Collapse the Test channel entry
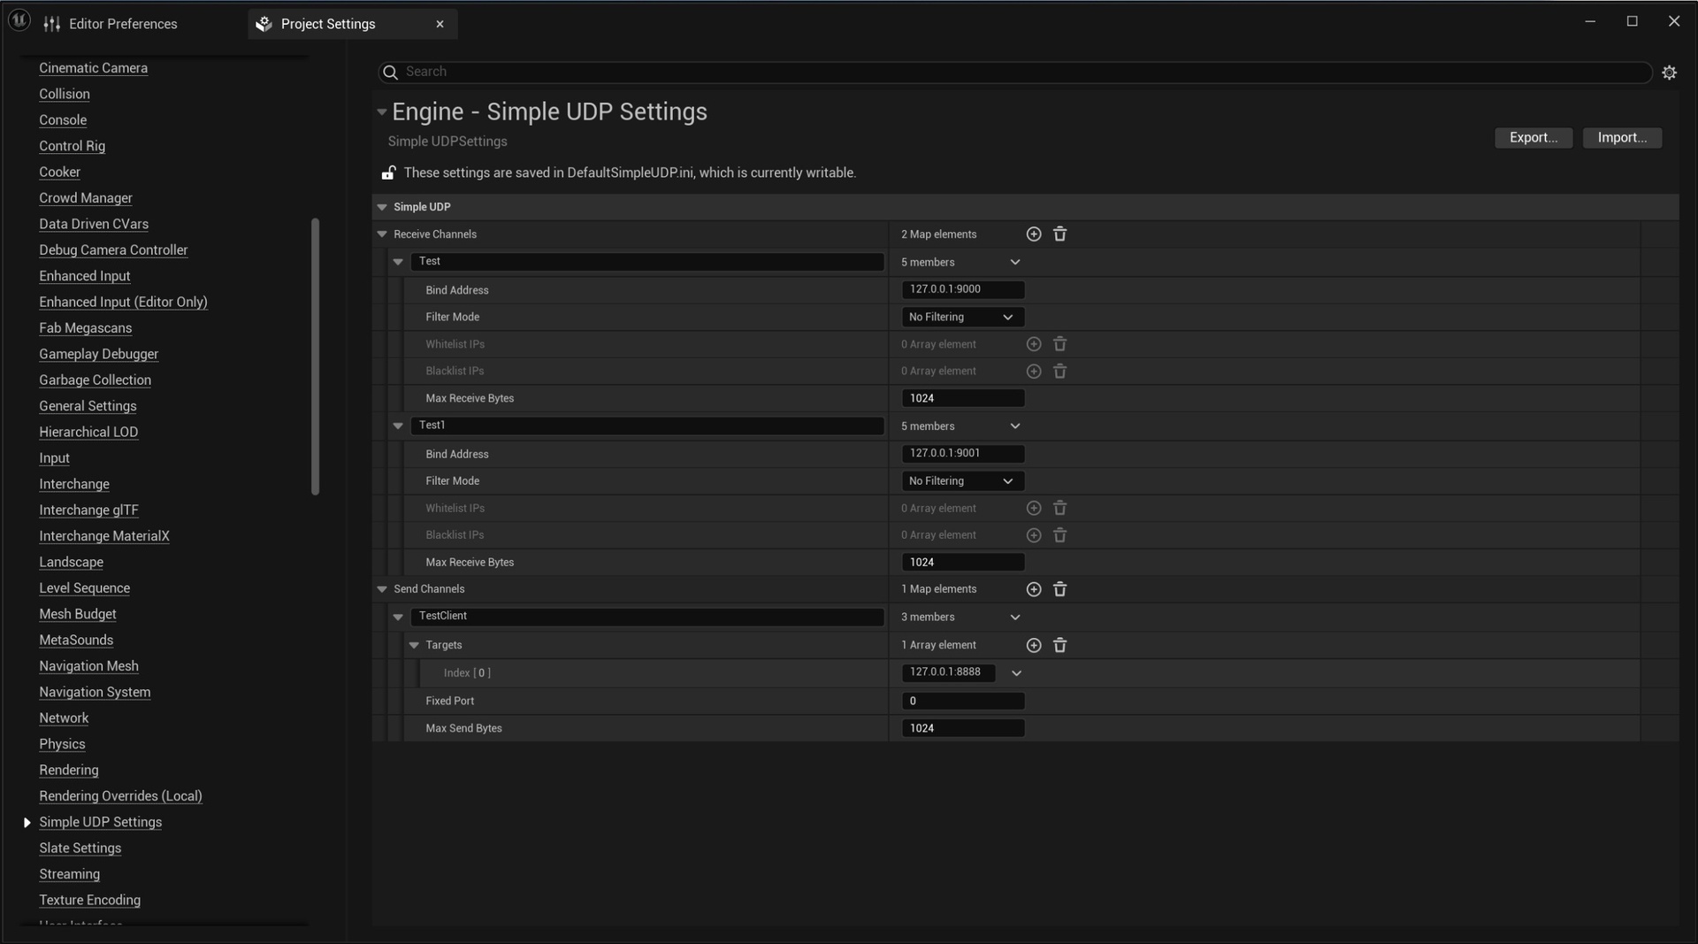 tap(398, 262)
